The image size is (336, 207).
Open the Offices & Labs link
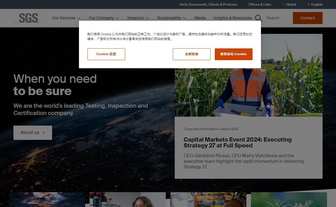[260, 4]
